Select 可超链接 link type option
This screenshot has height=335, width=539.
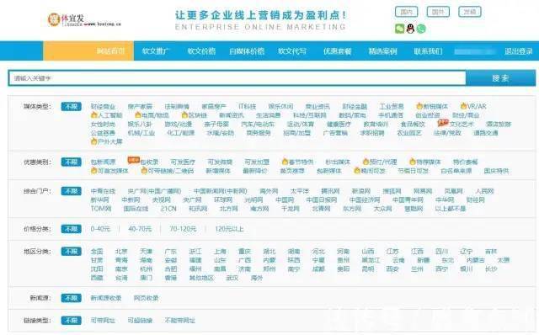point(140,320)
